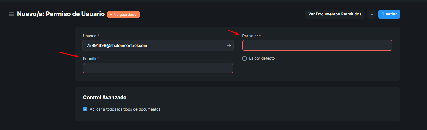Click the red arrow pointing at Permitir
427x130 pixels.
click(70, 55)
